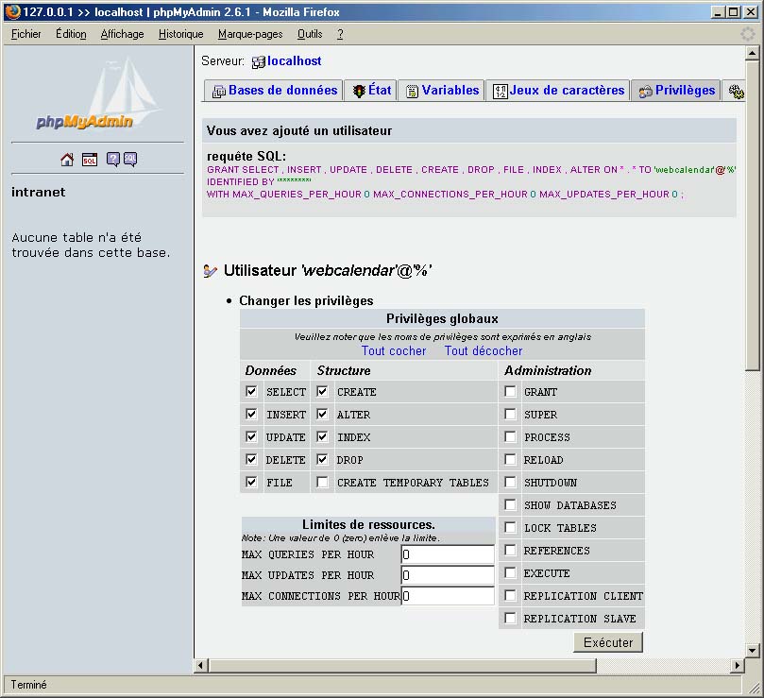This screenshot has height=698, width=764.
Task: Enable REPLICATION SLAVE privilege
Action: point(510,618)
